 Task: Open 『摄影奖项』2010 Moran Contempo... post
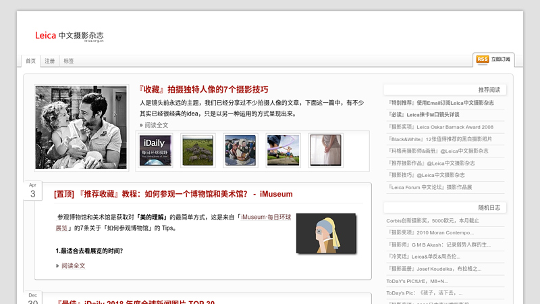pos(431,232)
